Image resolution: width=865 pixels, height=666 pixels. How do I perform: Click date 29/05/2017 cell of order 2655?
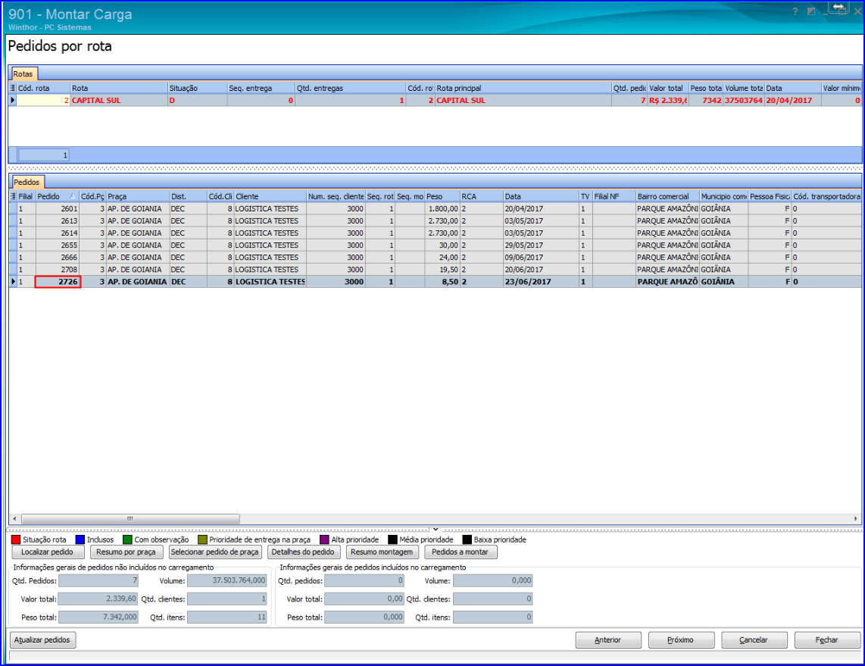tap(541, 245)
